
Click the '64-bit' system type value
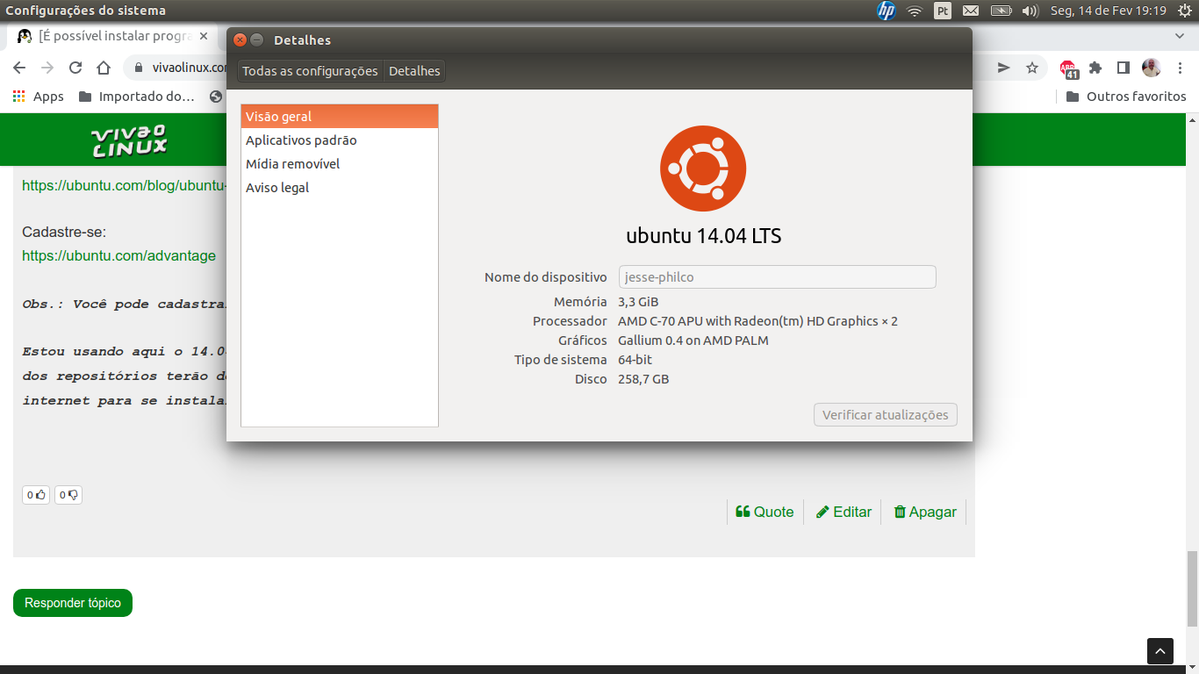pos(635,360)
